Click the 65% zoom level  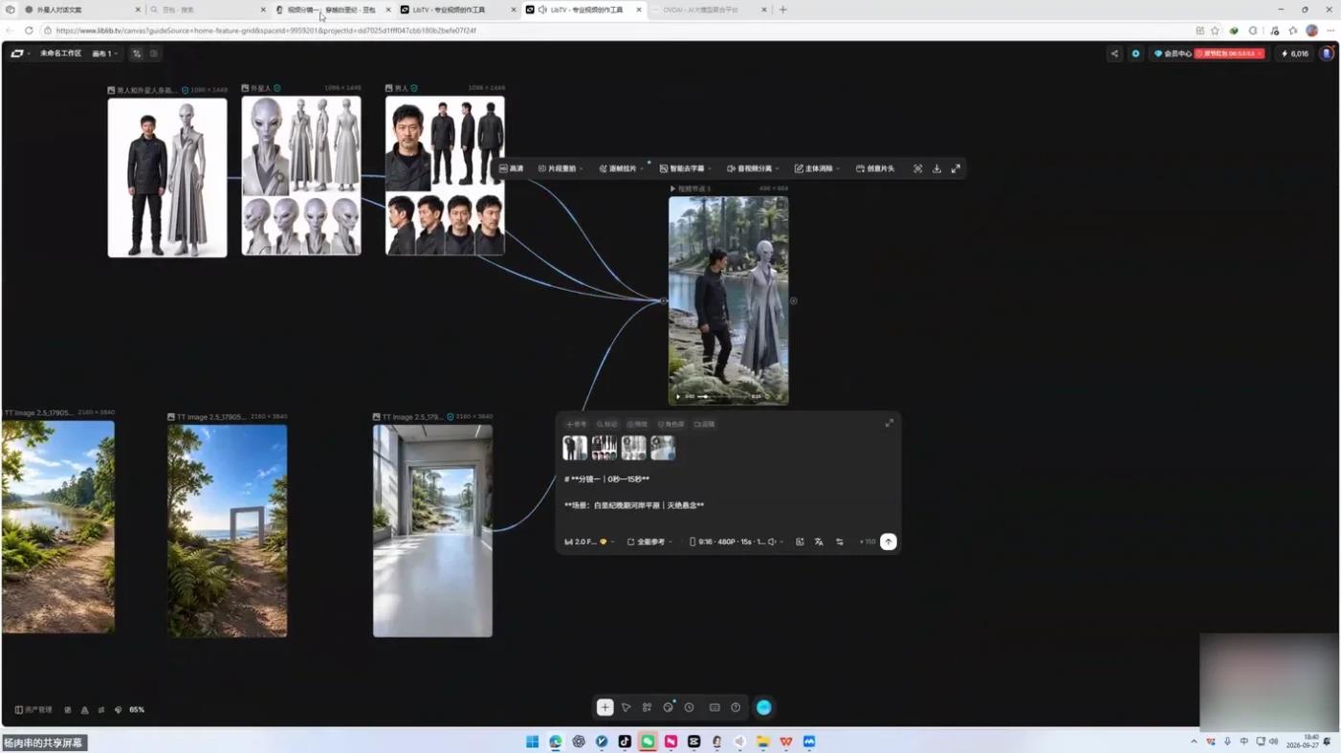(137, 710)
